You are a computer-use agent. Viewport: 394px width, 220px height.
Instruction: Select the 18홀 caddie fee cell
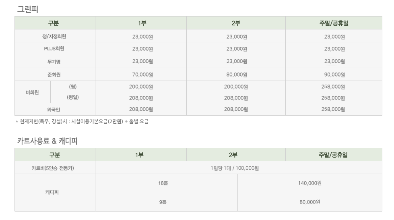click(x=163, y=183)
